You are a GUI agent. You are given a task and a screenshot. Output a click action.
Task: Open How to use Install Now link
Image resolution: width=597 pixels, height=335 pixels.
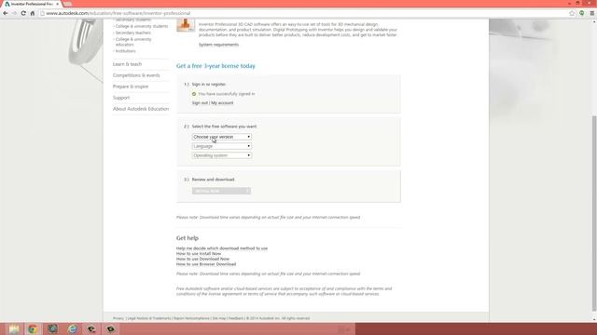[x=199, y=254]
